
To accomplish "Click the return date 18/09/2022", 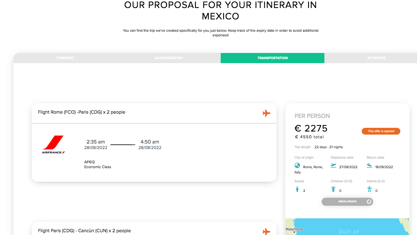I will [384, 167].
